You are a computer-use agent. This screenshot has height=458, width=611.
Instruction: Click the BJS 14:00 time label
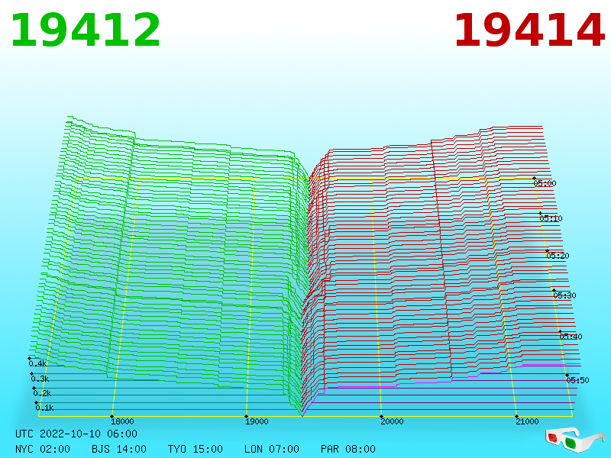(119, 449)
